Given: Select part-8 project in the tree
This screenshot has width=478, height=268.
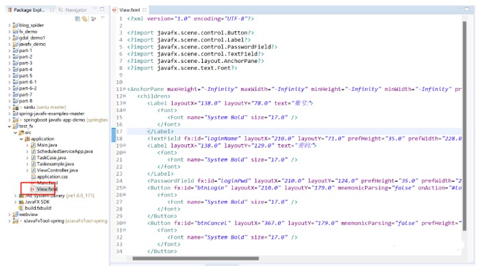Looking at the screenshot, I should pos(25,100).
